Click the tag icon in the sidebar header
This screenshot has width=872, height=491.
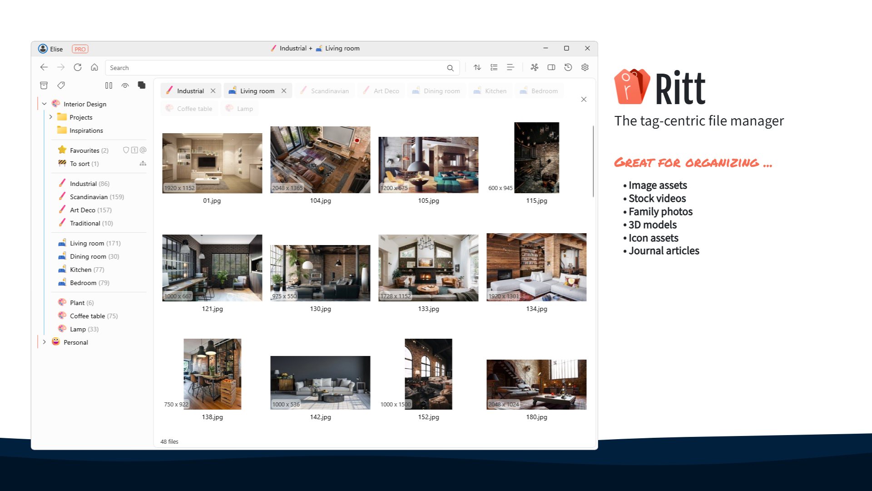pyautogui.click(x=61, y=85)
